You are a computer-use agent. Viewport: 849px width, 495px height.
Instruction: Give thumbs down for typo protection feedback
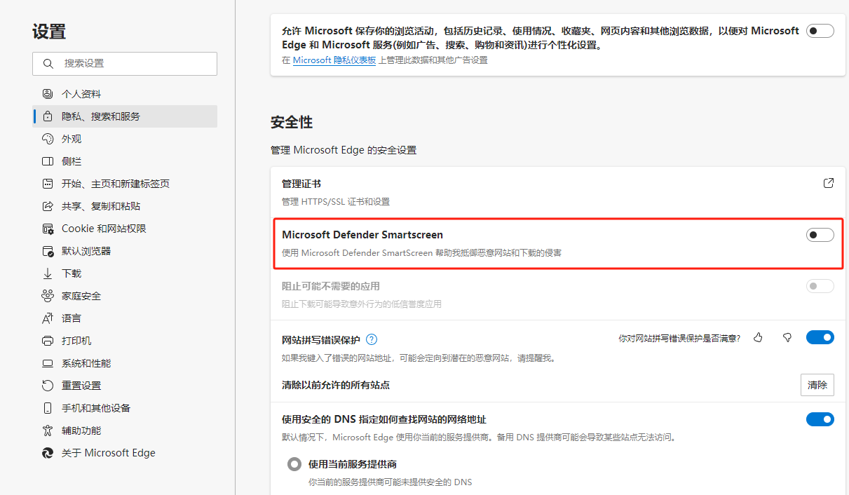(x=787, y=338)
